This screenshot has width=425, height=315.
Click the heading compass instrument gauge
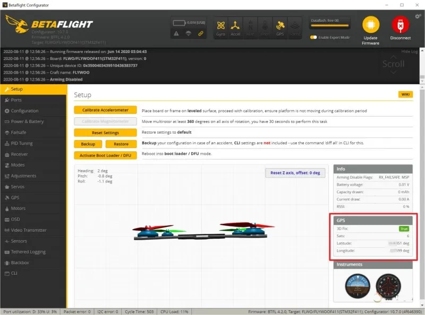388,286
